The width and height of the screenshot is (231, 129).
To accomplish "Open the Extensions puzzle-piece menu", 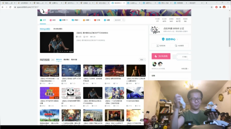I will 220,7.
